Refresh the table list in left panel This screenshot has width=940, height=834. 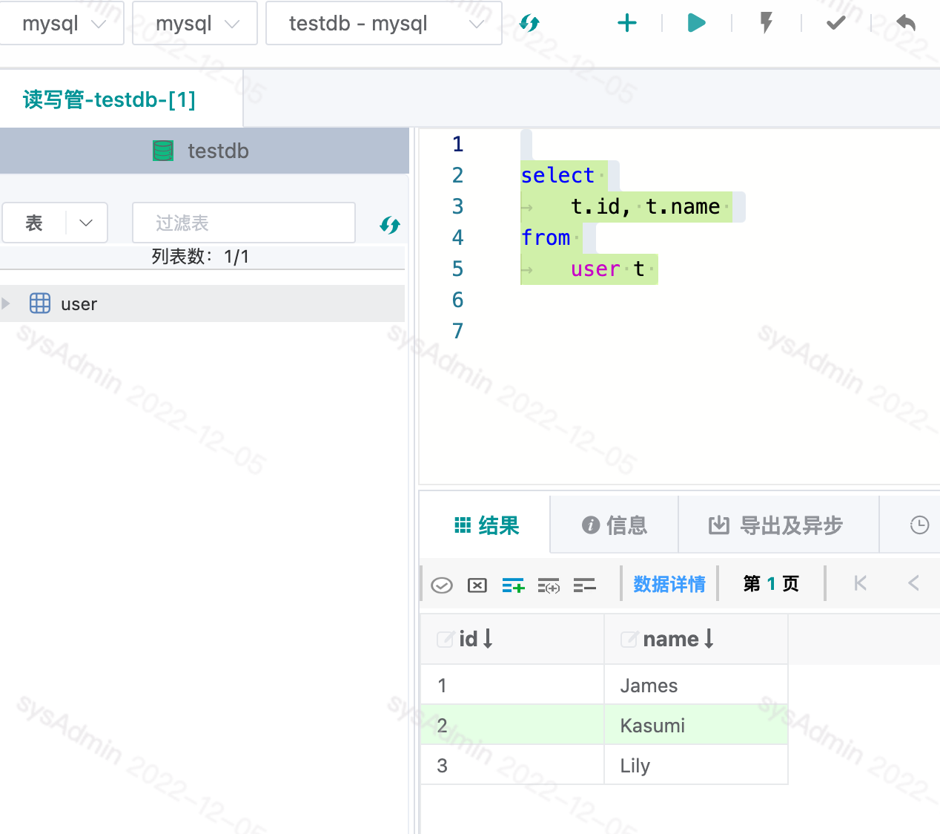(390, 225)
